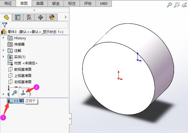Select 实体(1) in the tree
Image resolution: width=188 pixels, height=133 pixels.
pyautogui.click(x=20, y=57)
